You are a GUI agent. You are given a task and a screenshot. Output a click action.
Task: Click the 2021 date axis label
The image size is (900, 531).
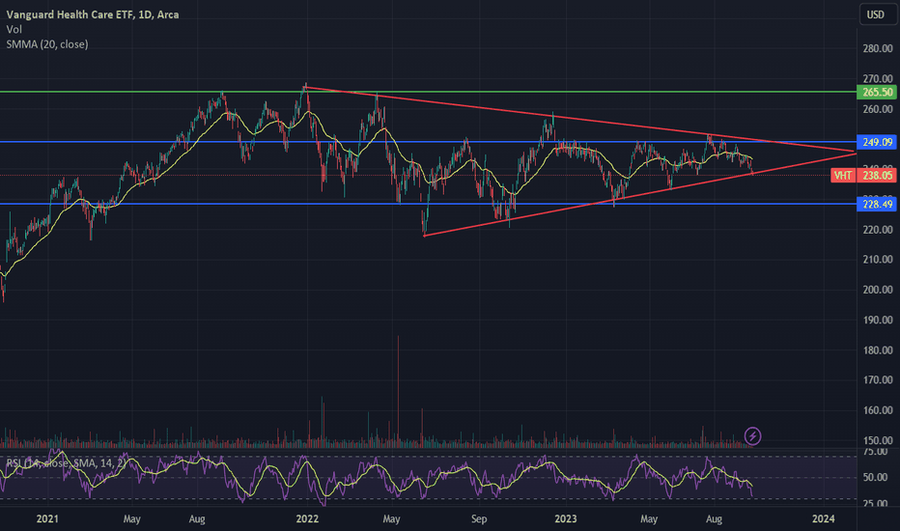47,519
